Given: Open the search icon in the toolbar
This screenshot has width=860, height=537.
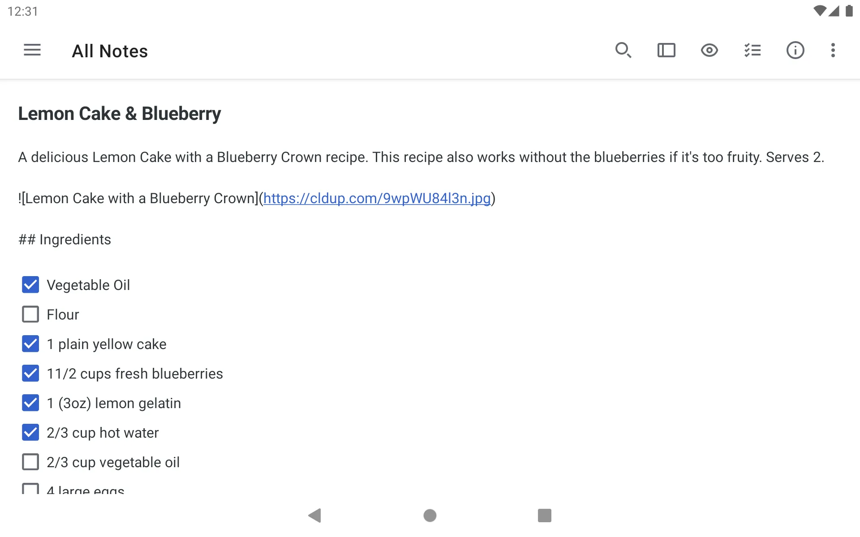Looking at the screenshot, I should point(623,51).
